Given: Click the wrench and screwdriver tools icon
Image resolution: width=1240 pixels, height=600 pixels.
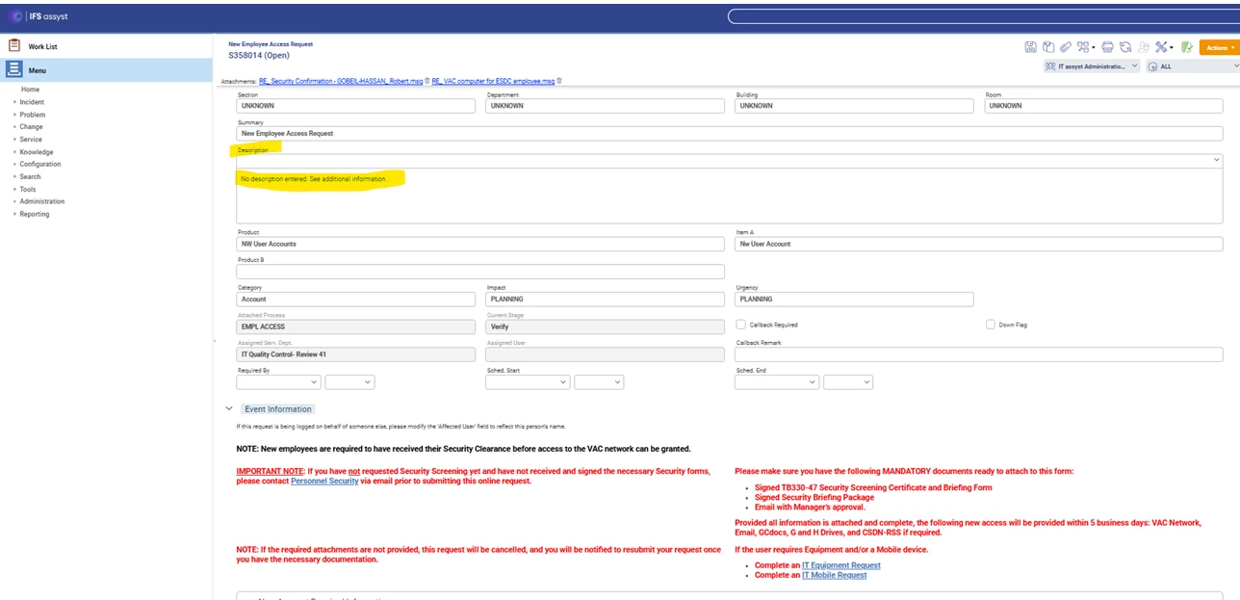Looking at the screenshot, I should click(x=1162, y=47).
